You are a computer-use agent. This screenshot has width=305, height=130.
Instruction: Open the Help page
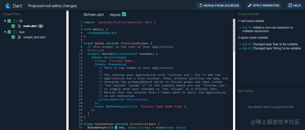click(295, 5)
